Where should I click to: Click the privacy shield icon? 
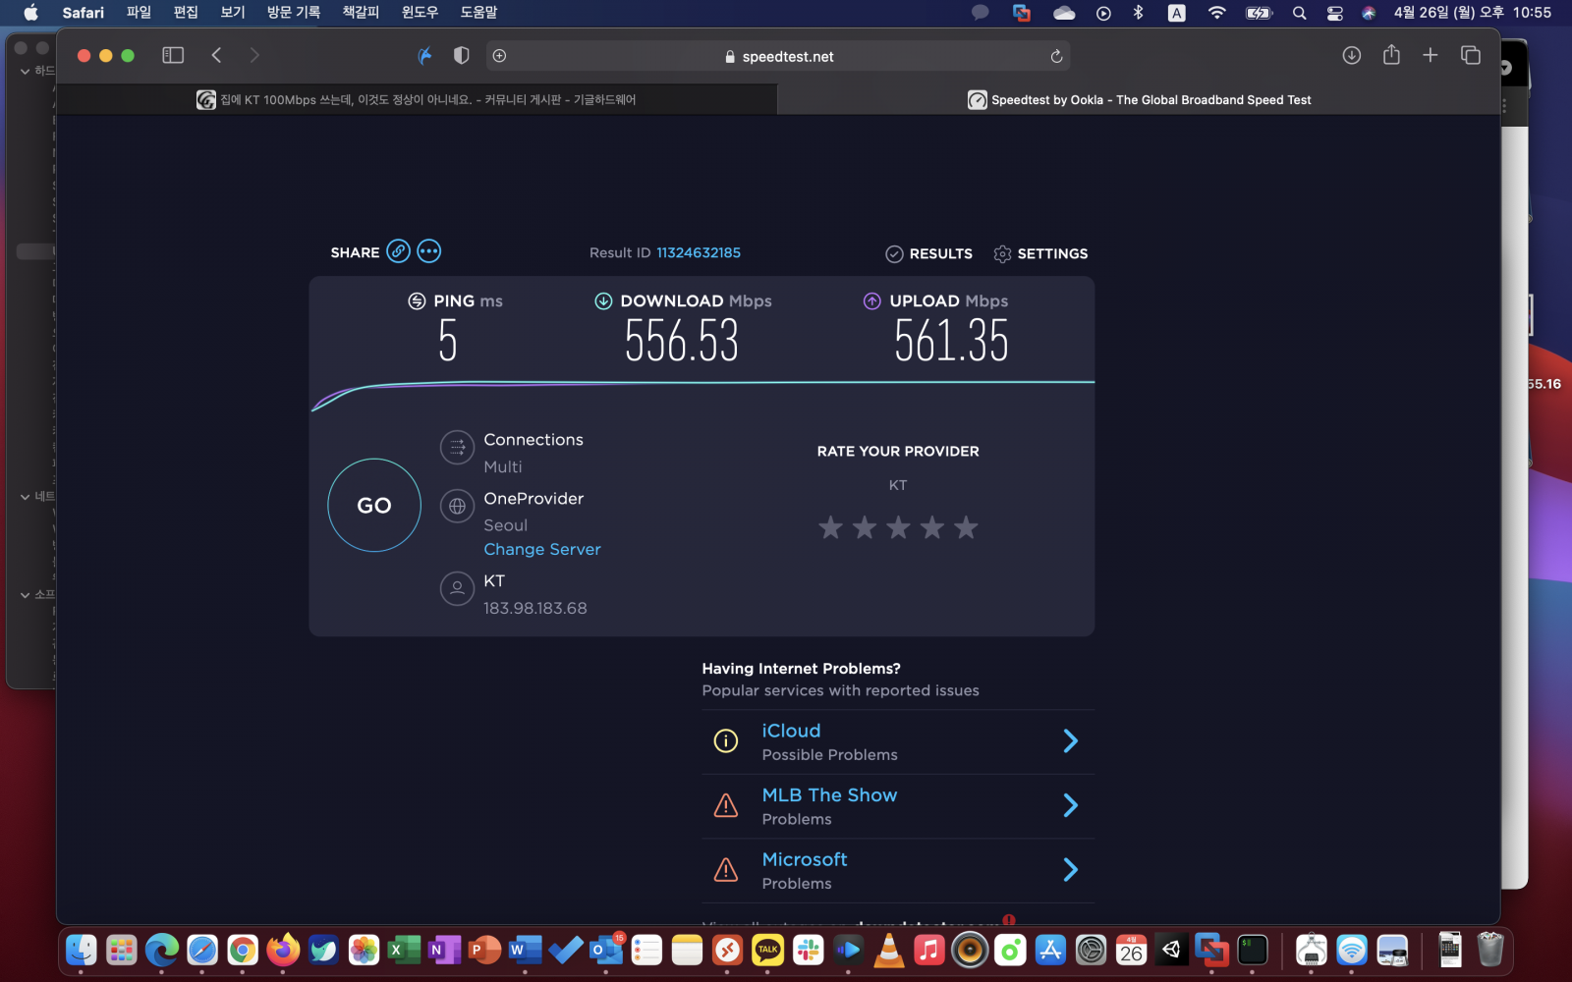tap(461, 56)
